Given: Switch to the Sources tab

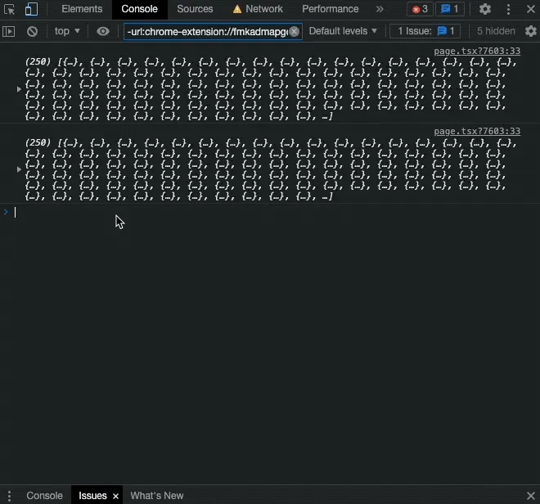Looking at the screenshot, I should pos(195,9).
